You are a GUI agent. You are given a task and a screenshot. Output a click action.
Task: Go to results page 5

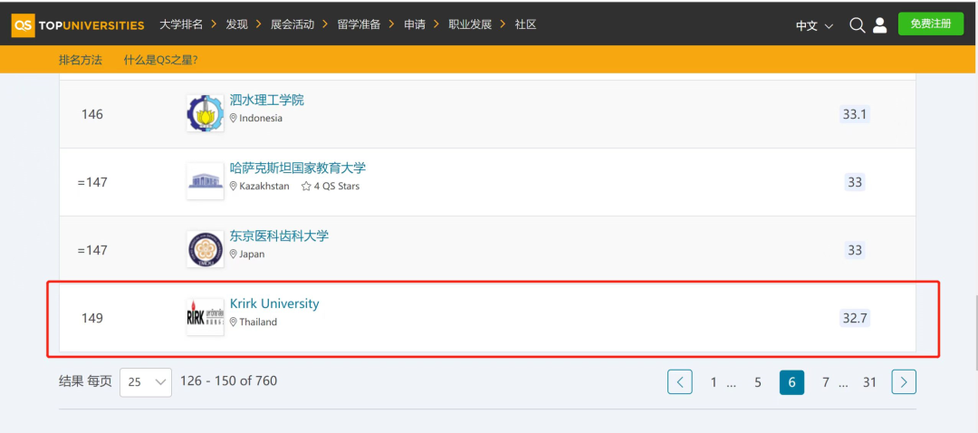click(x=758, y=382)
